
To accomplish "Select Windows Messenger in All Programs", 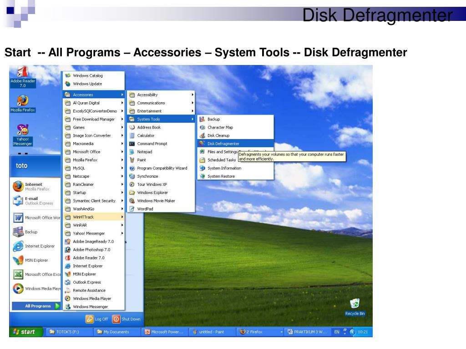I will coord(94,307).
